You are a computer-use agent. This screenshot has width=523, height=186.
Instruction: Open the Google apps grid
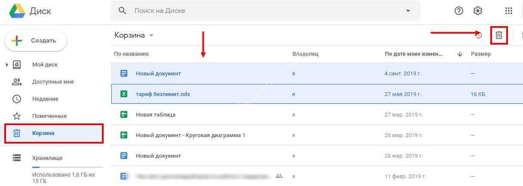[509, 11]
